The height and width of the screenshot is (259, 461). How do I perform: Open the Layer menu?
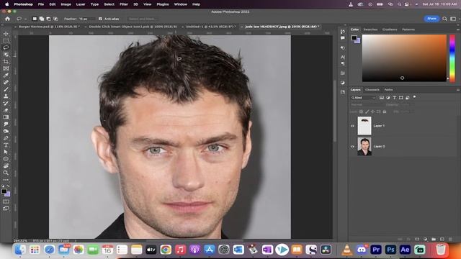81,4
